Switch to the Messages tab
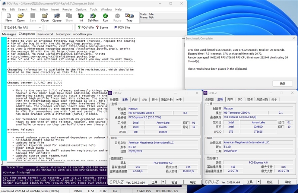Screen dimensions: 298x193 click(9, 34)
